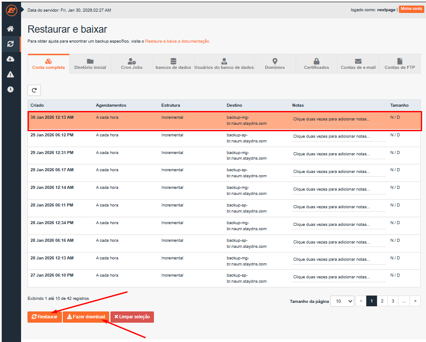426x342 pixels.
Task: Open the warning alerts sidebar icon
Action: (11, 74)
